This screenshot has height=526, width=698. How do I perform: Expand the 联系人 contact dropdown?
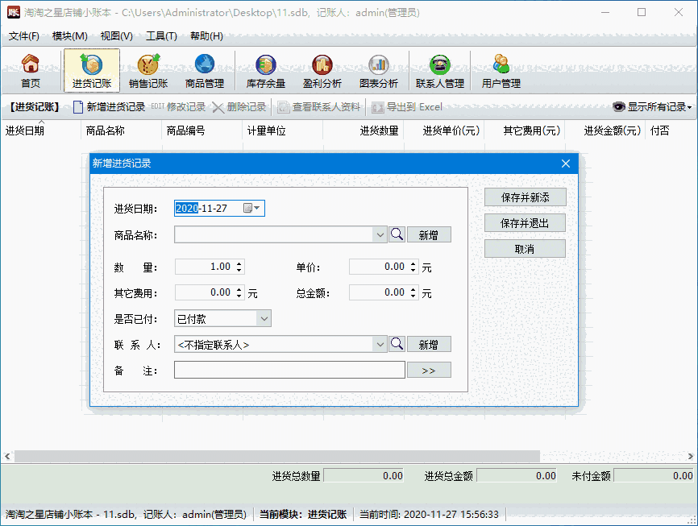[380, 345]
